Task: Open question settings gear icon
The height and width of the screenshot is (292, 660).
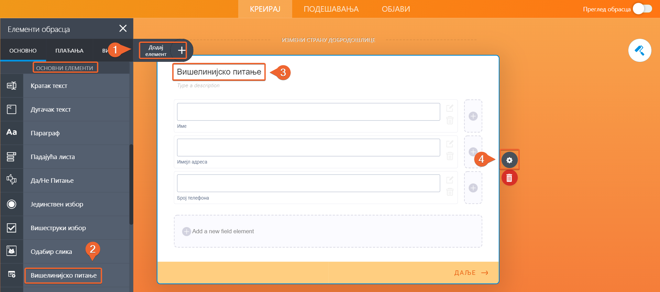Action: [509, 160]
